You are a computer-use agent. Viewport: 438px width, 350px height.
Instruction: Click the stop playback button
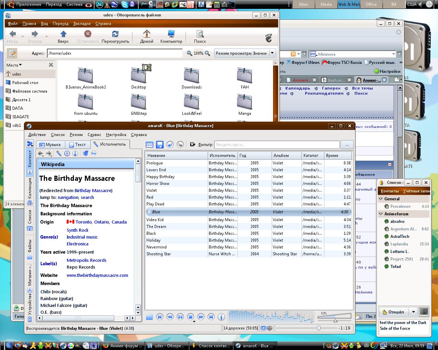point(191,317)
